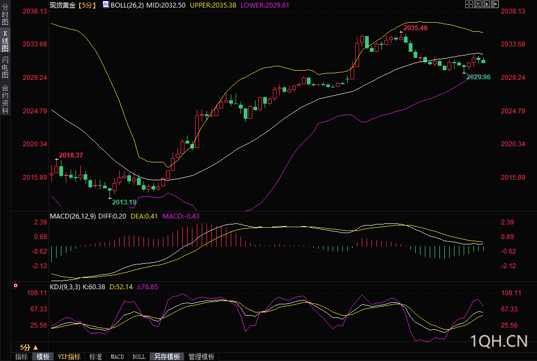Click the 2018.37 price marker
The height and width of the screenshot is (361, 537).
click(71, 155)
